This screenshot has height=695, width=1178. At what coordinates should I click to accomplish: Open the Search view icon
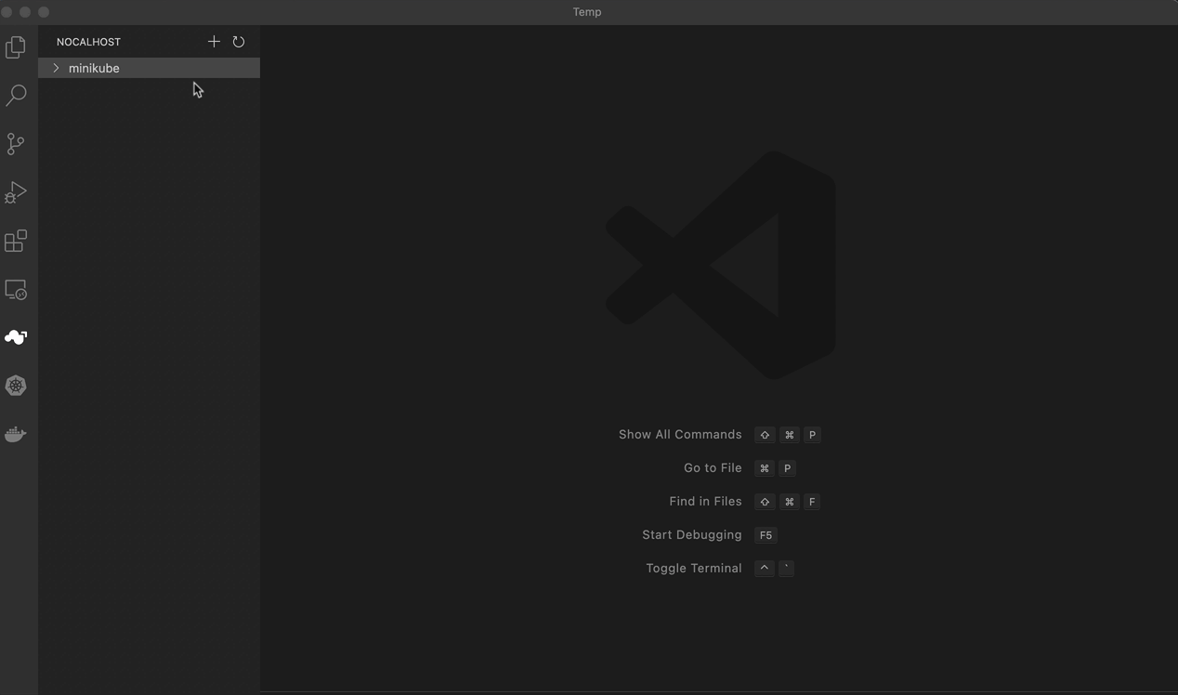click(x=16, y=95)
